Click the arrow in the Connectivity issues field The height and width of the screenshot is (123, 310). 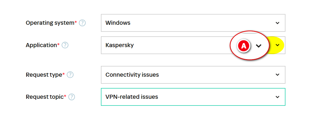click(278, 75)
